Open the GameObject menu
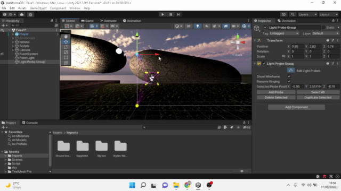341x191 pixels. click(x=38, y=8)
